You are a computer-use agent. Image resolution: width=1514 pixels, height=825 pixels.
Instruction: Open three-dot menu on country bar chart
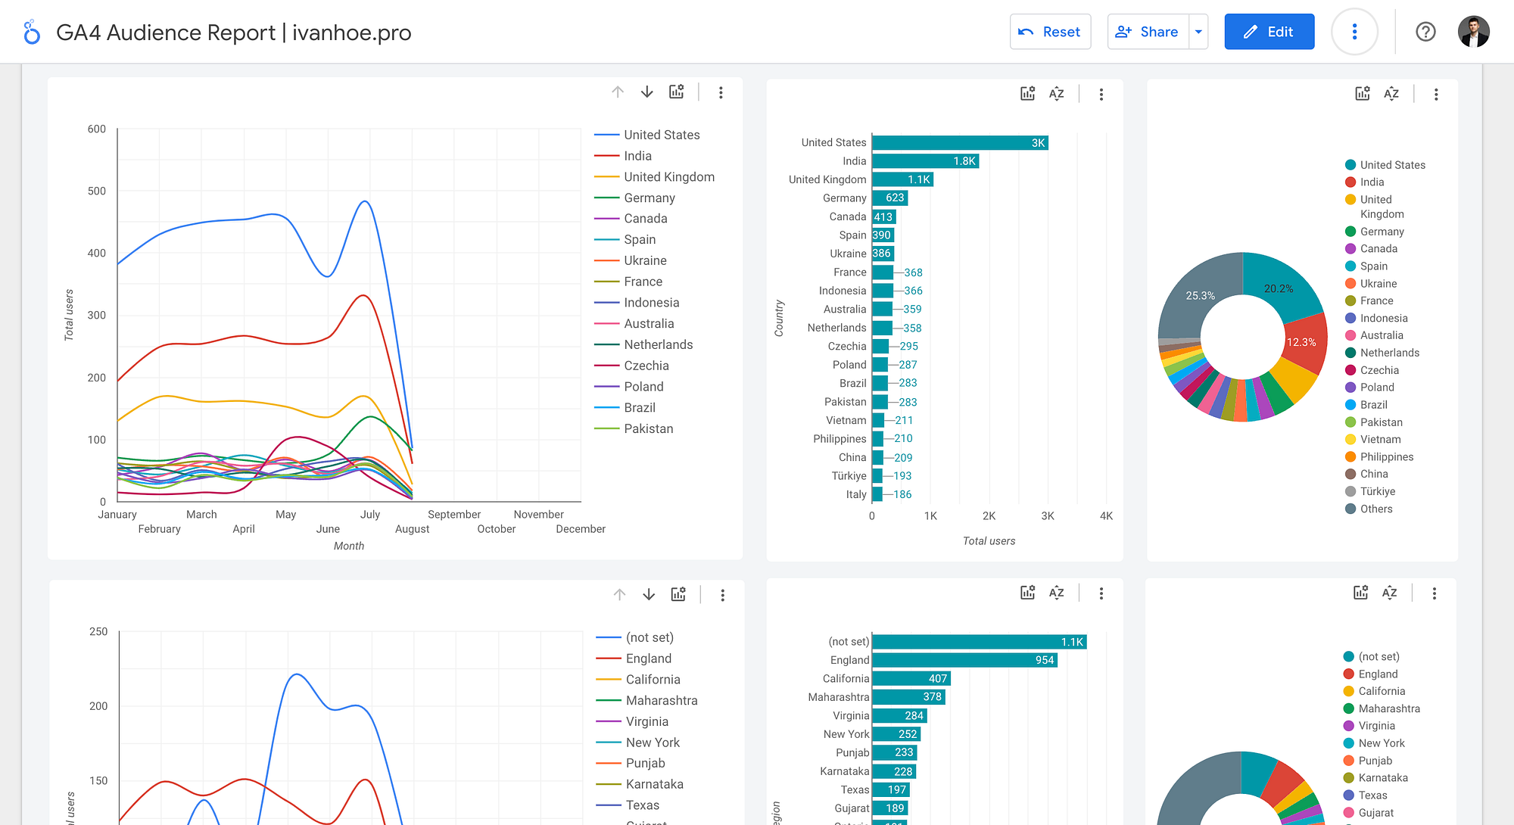coord(1101,95)
